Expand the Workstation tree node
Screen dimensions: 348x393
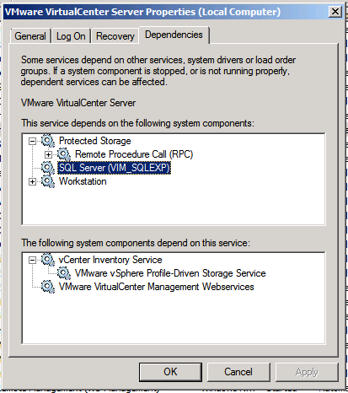click(33, 181)
